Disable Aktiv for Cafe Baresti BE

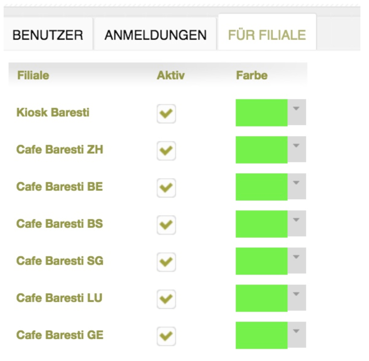[166, 188]
